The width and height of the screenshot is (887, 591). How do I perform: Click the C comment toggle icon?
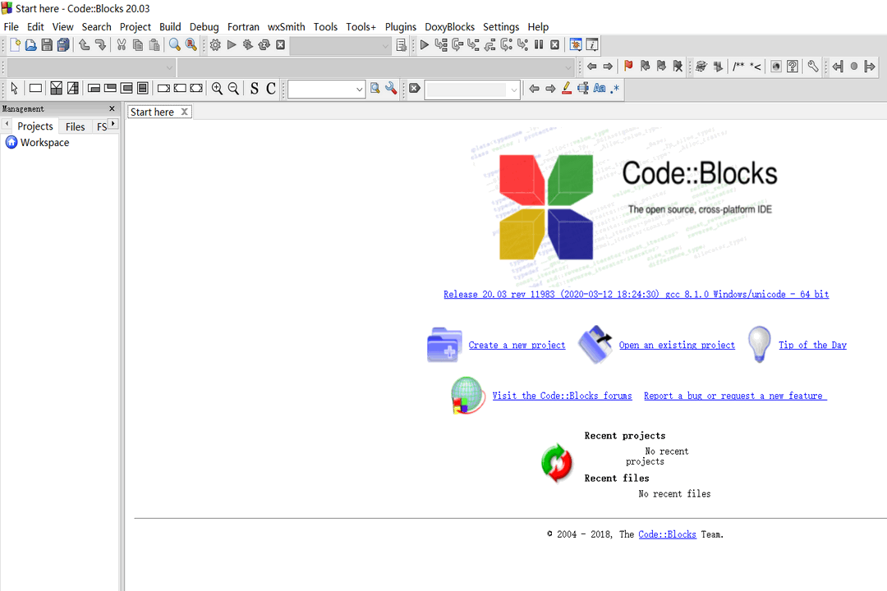pyautogui.click(x=271, y=88)
